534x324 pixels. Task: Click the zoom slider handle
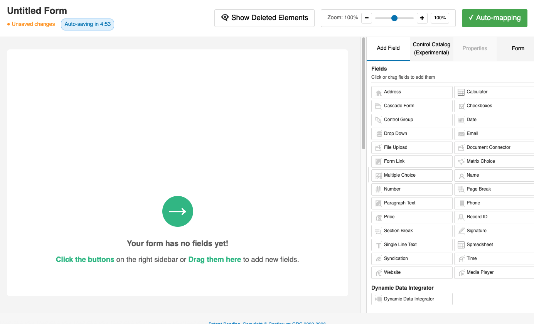click(394, 18)
